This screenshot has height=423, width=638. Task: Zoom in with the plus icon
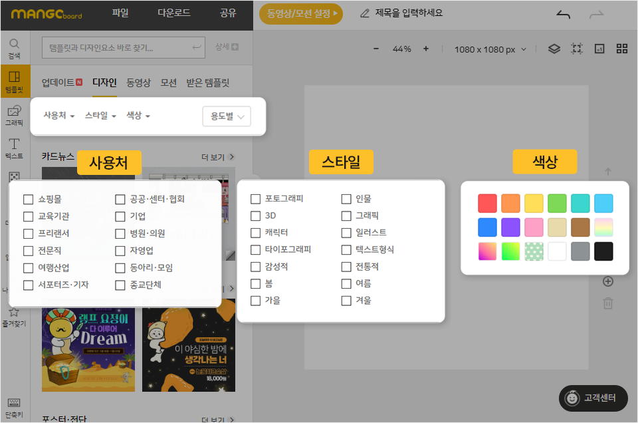pos(426,49)
